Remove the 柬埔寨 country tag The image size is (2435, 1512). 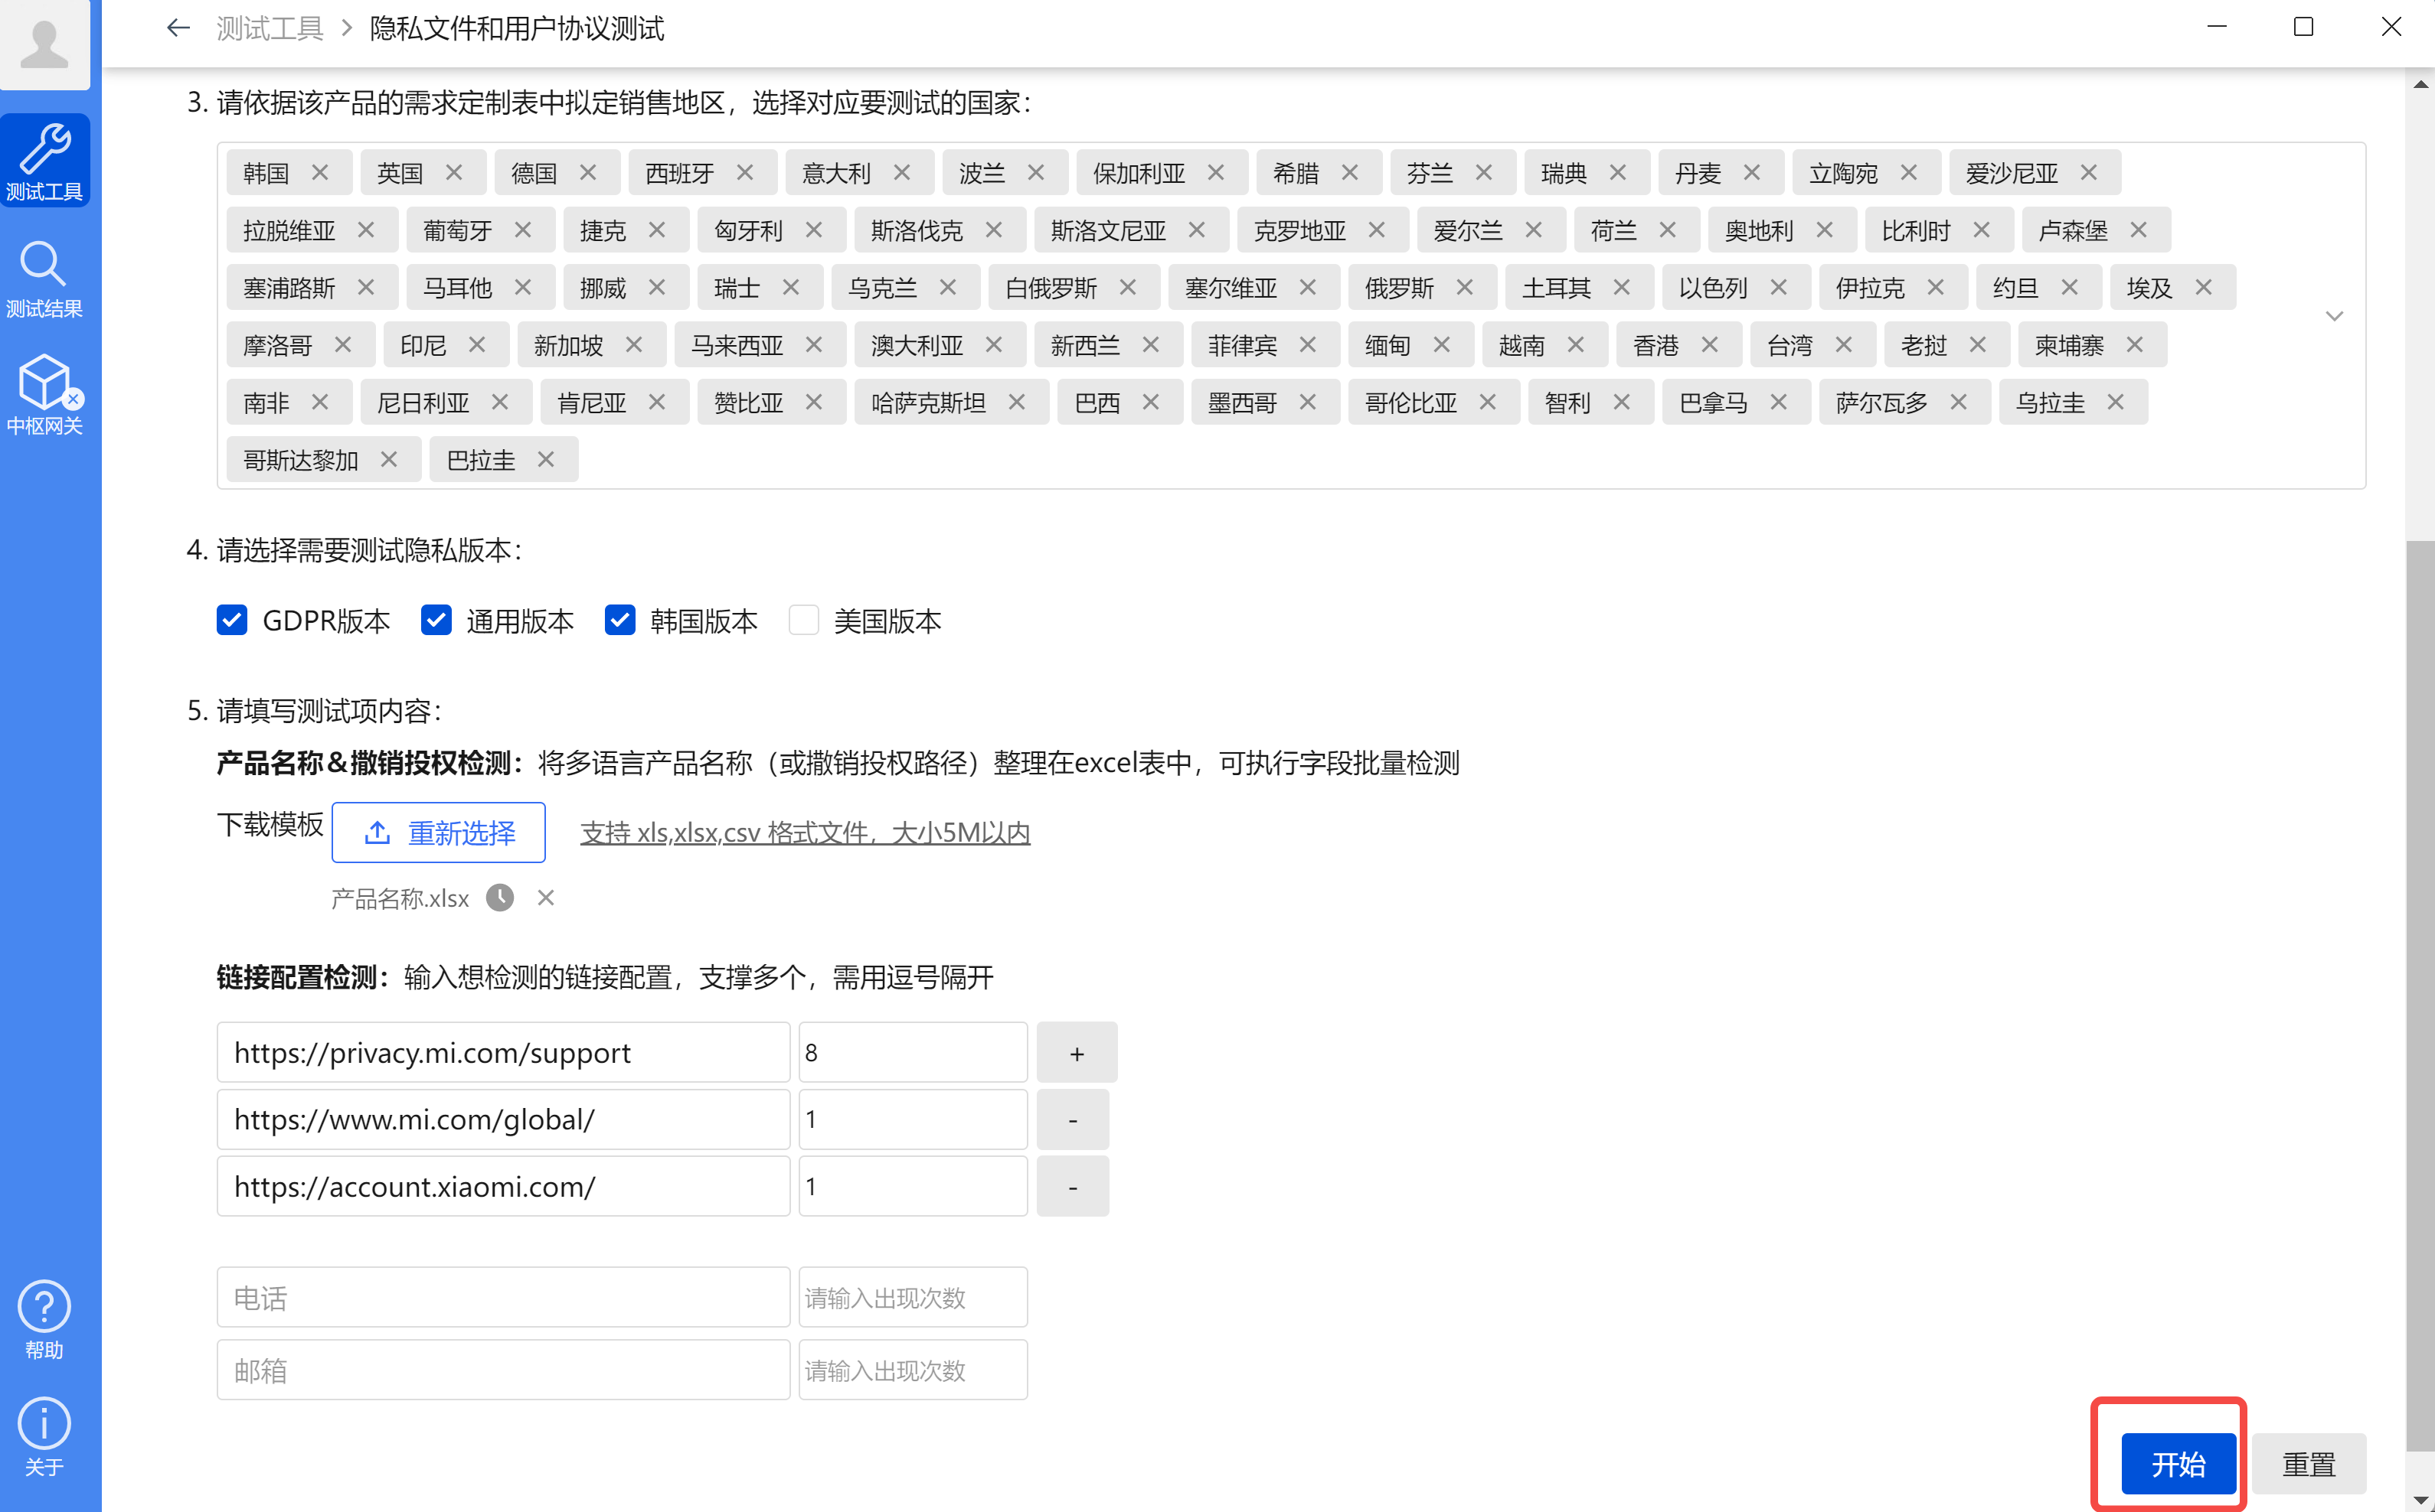[2134, 344]
